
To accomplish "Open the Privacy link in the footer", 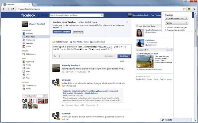I will click(x=149, y=79).
